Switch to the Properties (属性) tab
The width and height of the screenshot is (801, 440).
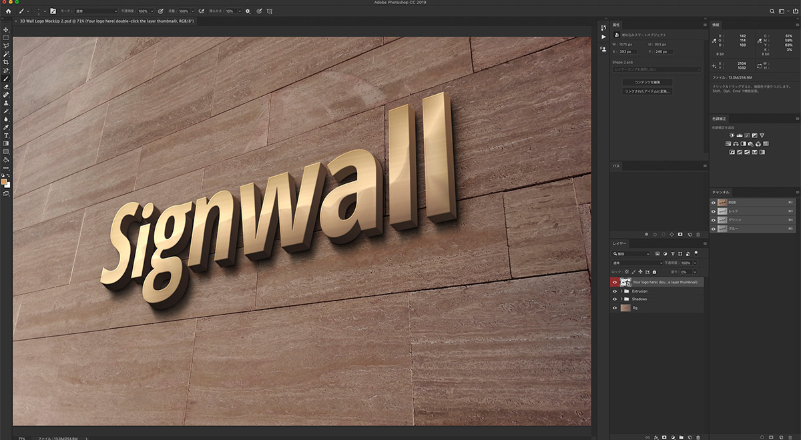[x=617, y=25]
